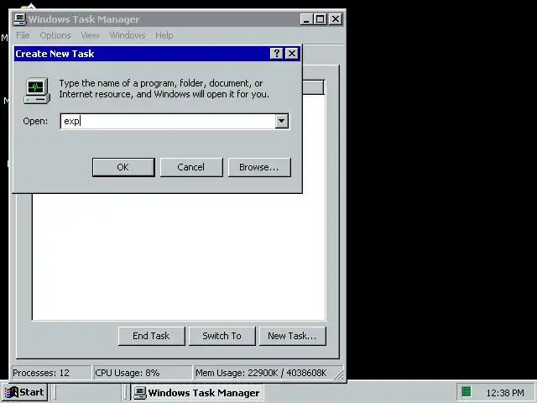Open the View menu in Task Manager
This screenshot has width=537, height=403.
tap(90, 35)
